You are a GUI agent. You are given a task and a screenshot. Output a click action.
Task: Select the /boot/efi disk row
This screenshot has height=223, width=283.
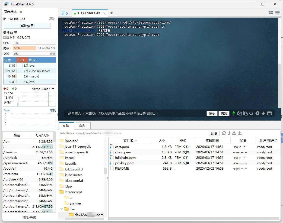[x=28, y=168]
